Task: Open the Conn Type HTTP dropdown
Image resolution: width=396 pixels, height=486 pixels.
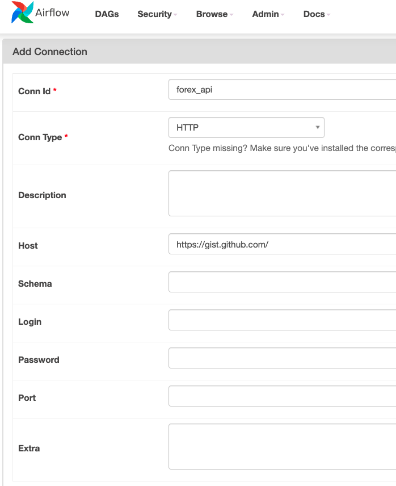Action: 246,127
